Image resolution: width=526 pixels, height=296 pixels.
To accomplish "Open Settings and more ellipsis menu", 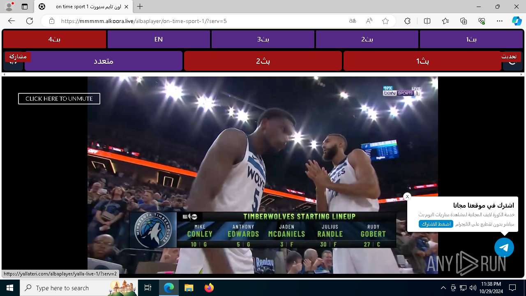I will (x=500, y=21).
